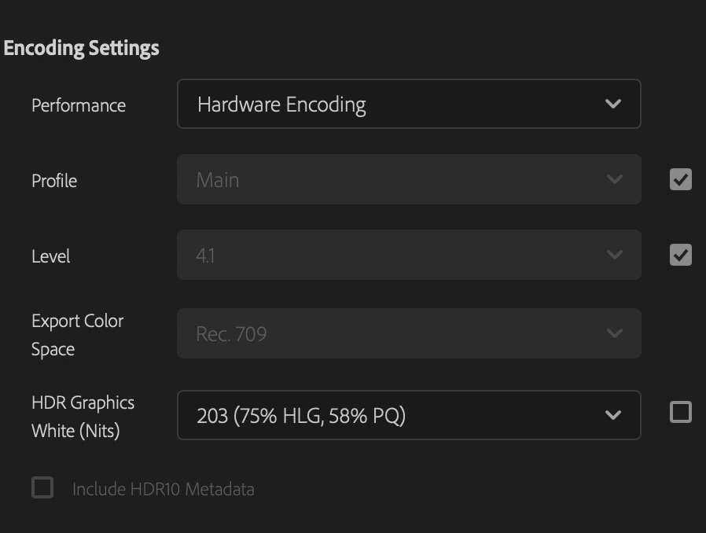Click the chevron arrow in the Performance dropdown
This screenshot has height=533, width=706.
pos(613,104)
